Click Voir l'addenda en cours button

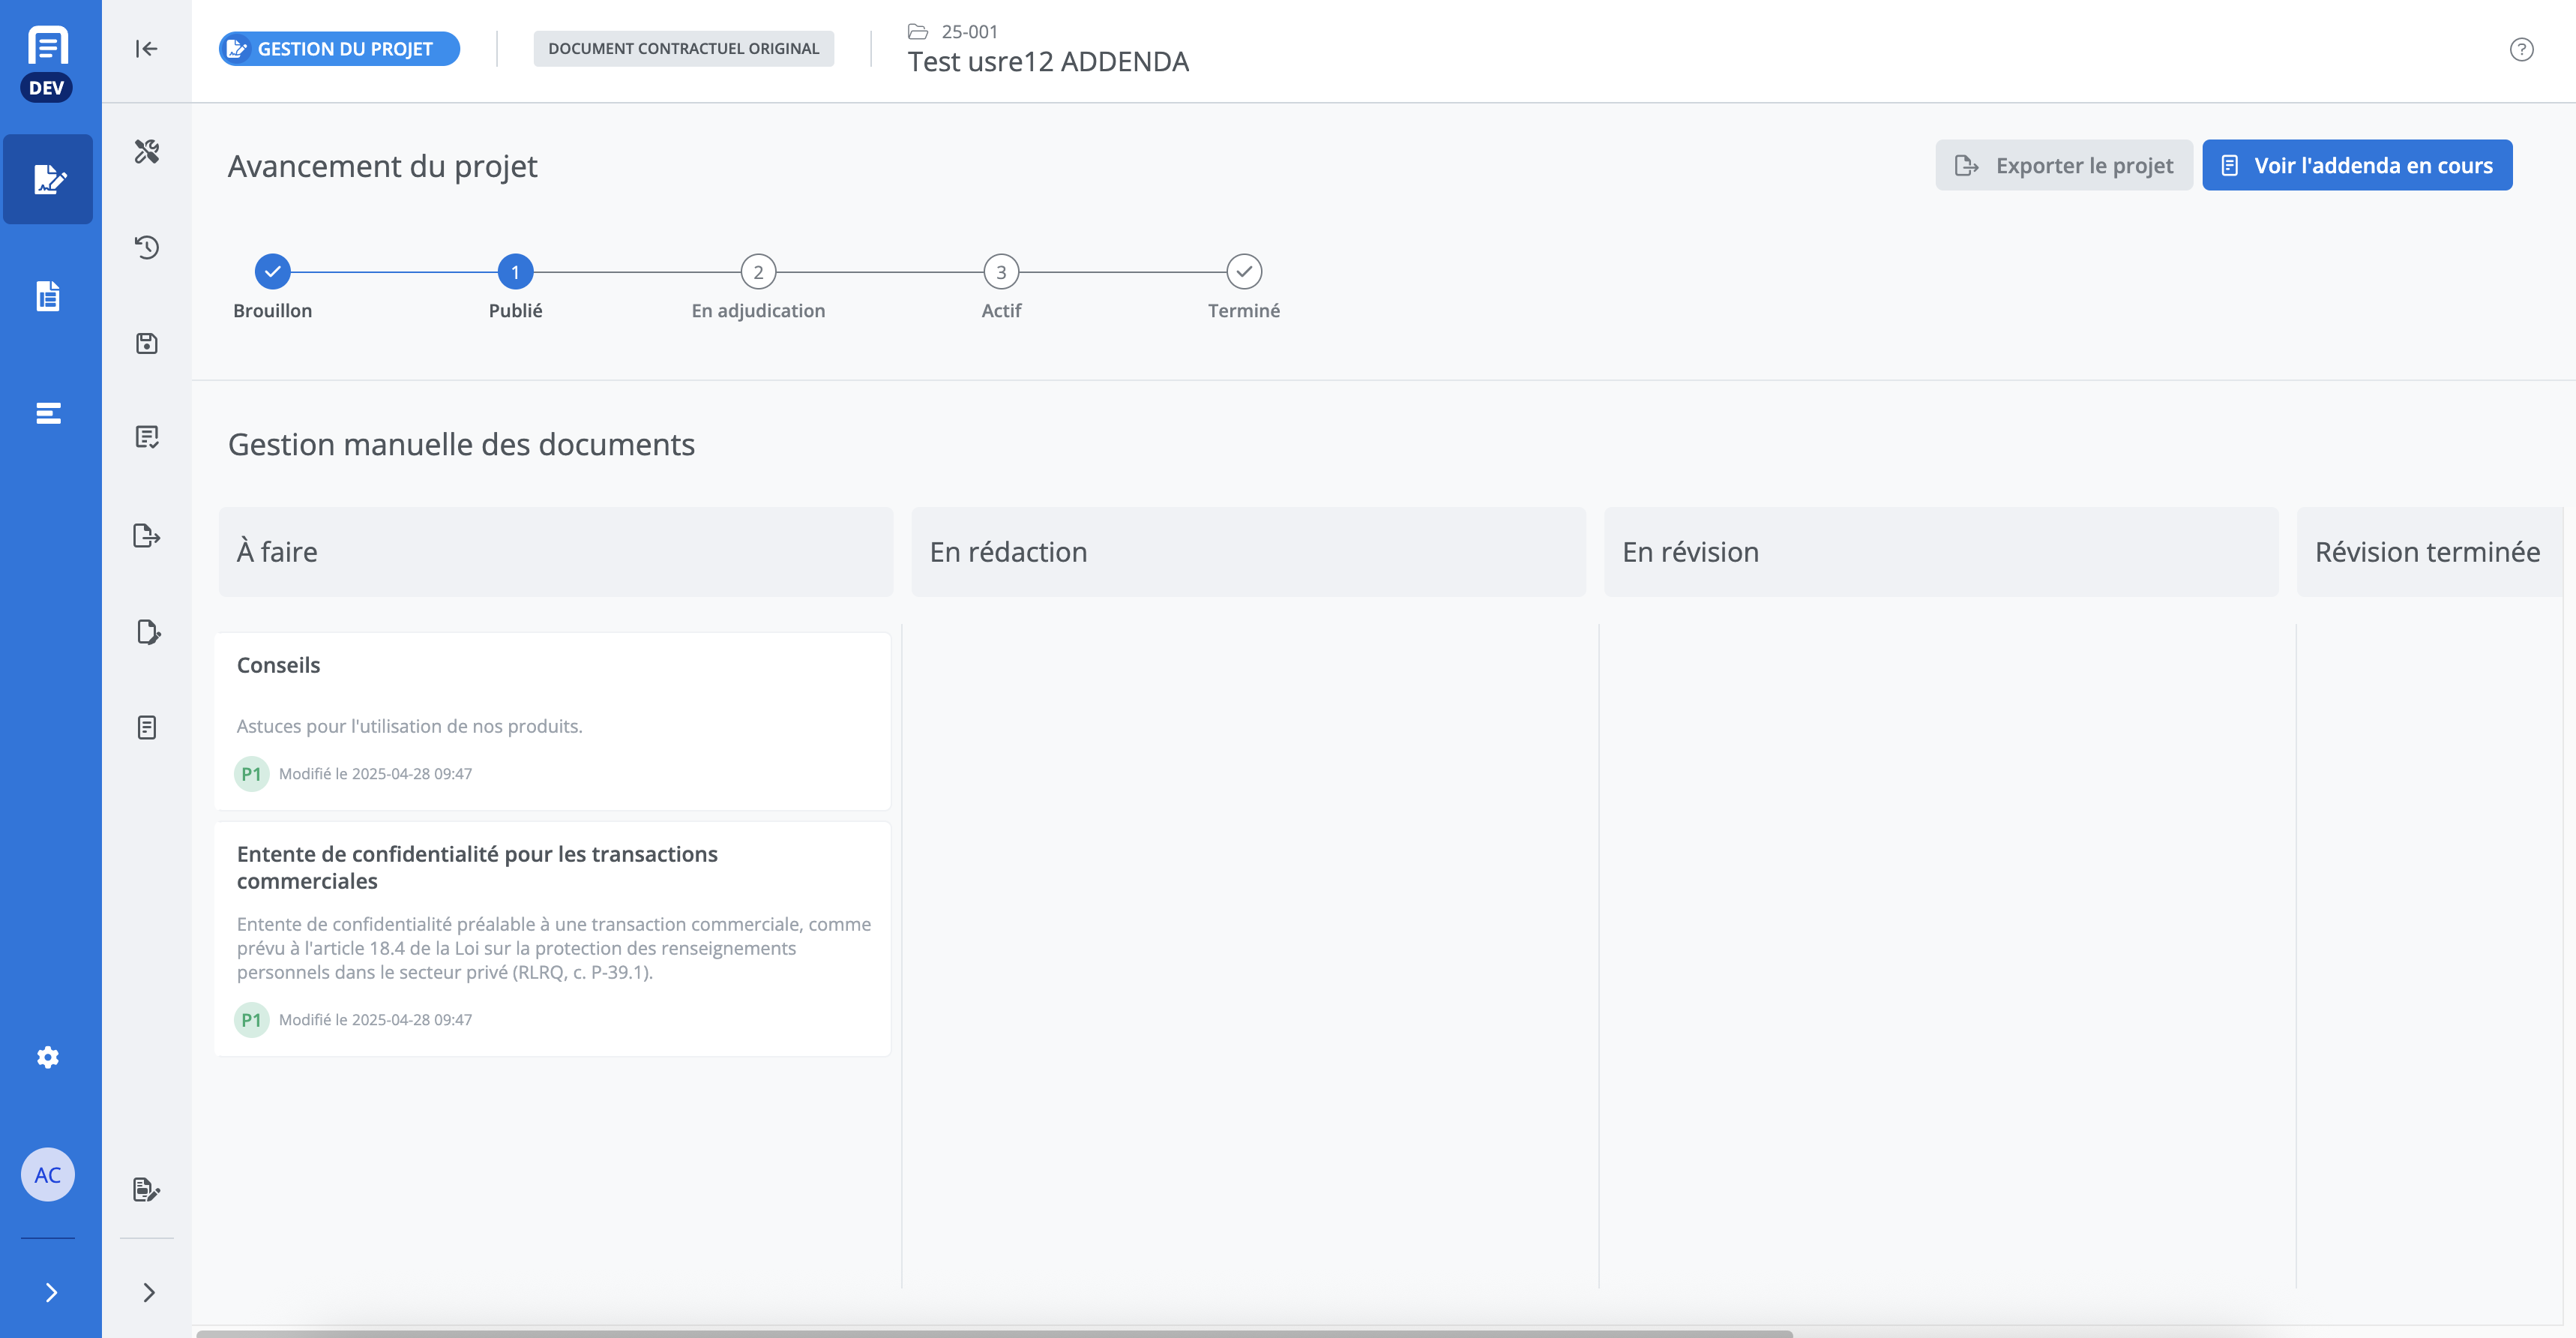pos(2356,165)
